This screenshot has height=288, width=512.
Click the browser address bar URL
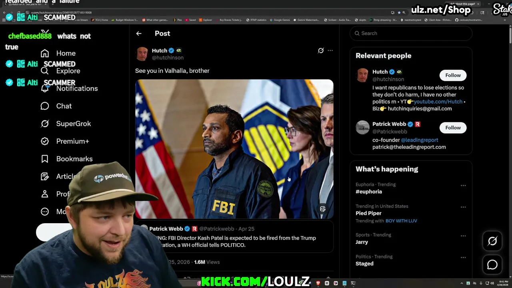point(62,13)
